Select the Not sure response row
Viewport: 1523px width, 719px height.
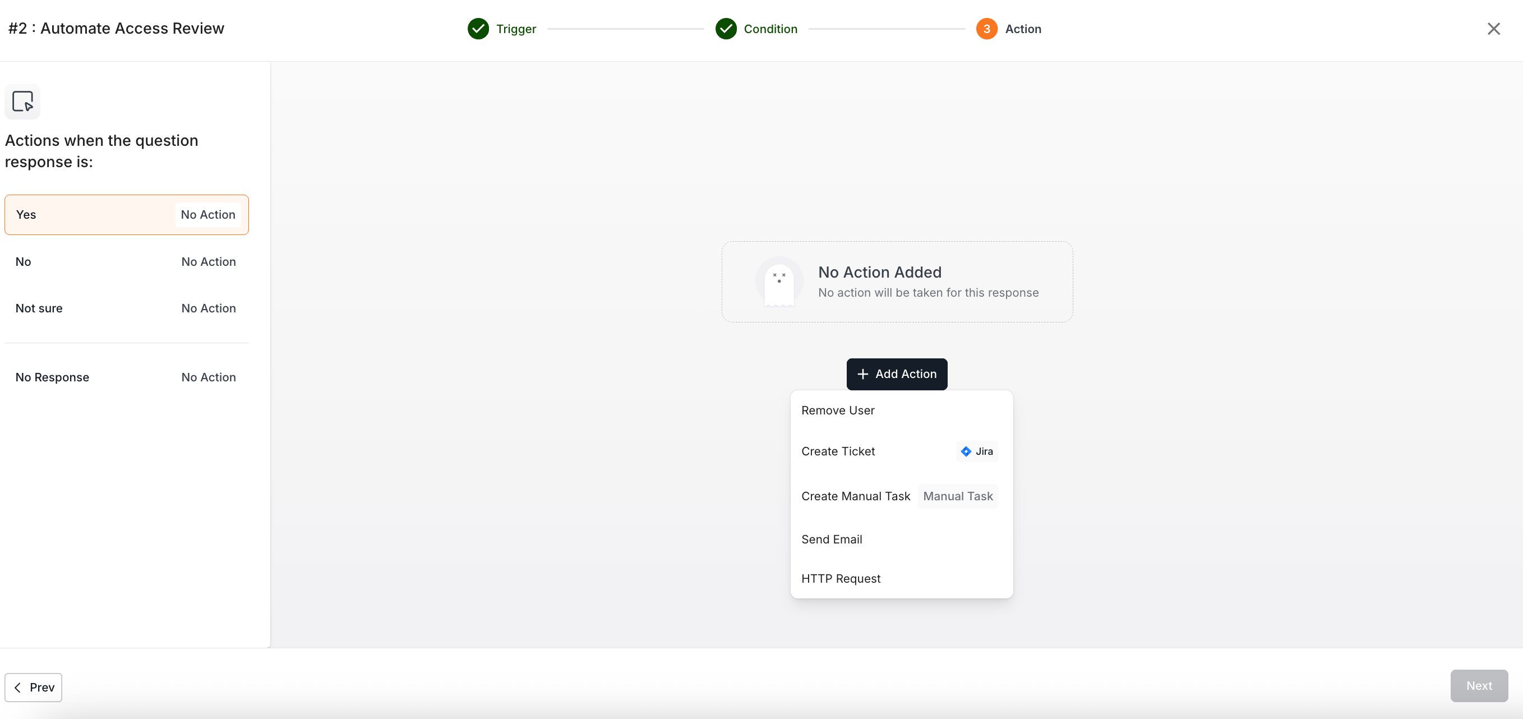click(127, 308)
